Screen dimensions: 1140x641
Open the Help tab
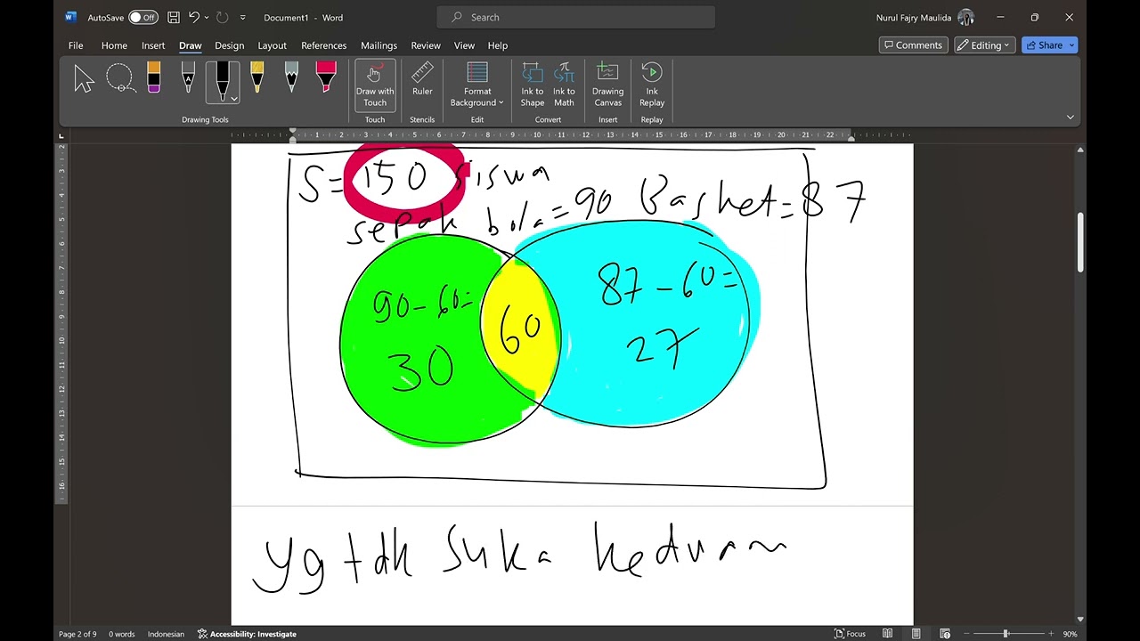[x=498, y=45]
